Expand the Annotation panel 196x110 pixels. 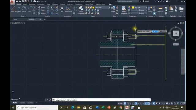tap(68, 16)
